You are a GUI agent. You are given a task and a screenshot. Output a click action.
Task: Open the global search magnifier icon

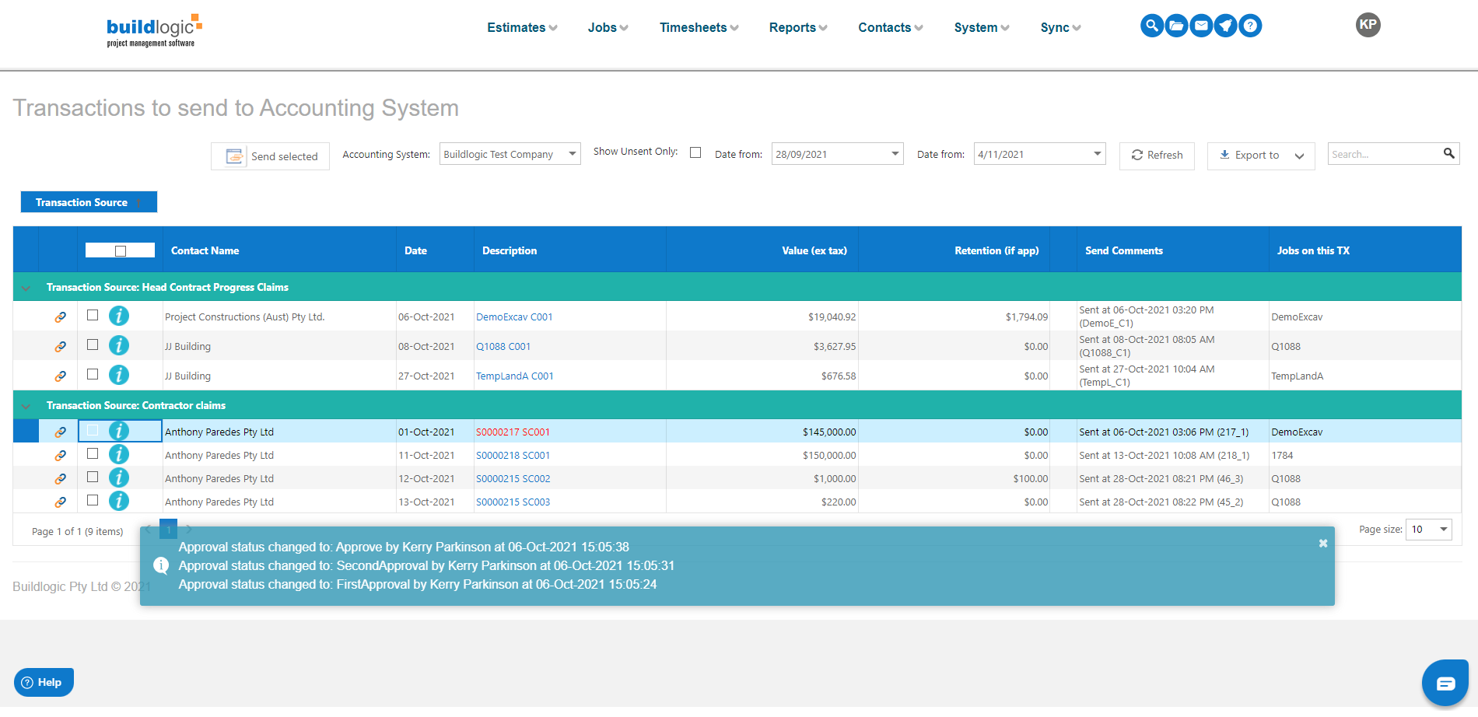(x=1151, y=26)
